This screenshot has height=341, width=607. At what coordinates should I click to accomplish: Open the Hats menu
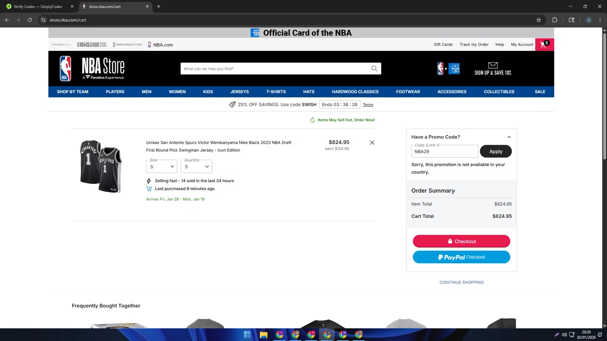(x=309, y=92)
